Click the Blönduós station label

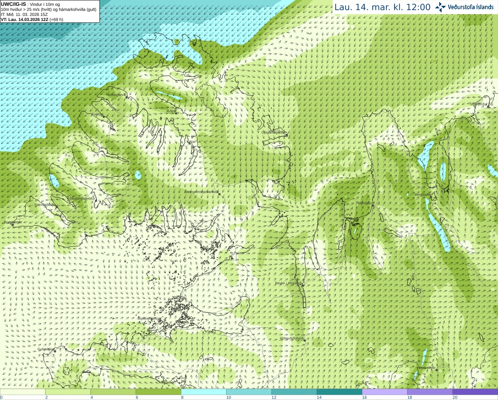click(x=365, y=203)
